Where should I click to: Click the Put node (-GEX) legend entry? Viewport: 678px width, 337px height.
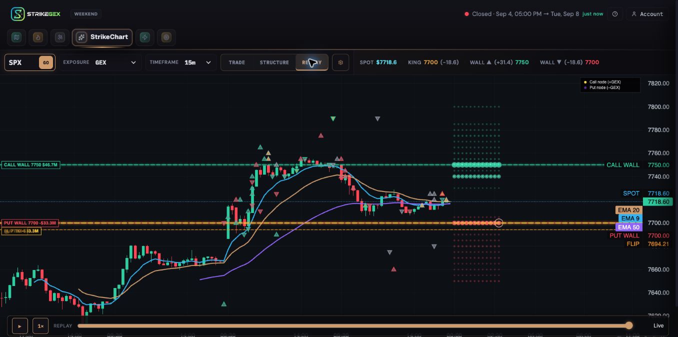pyautogui.click(x=601, y=87)
